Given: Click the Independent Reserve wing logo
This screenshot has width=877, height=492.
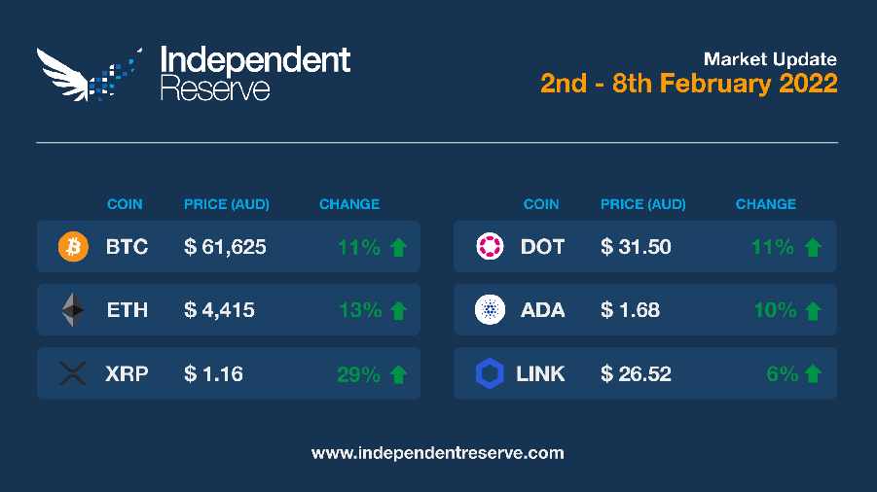Looking at the screenshot, I should pos(90,74).
